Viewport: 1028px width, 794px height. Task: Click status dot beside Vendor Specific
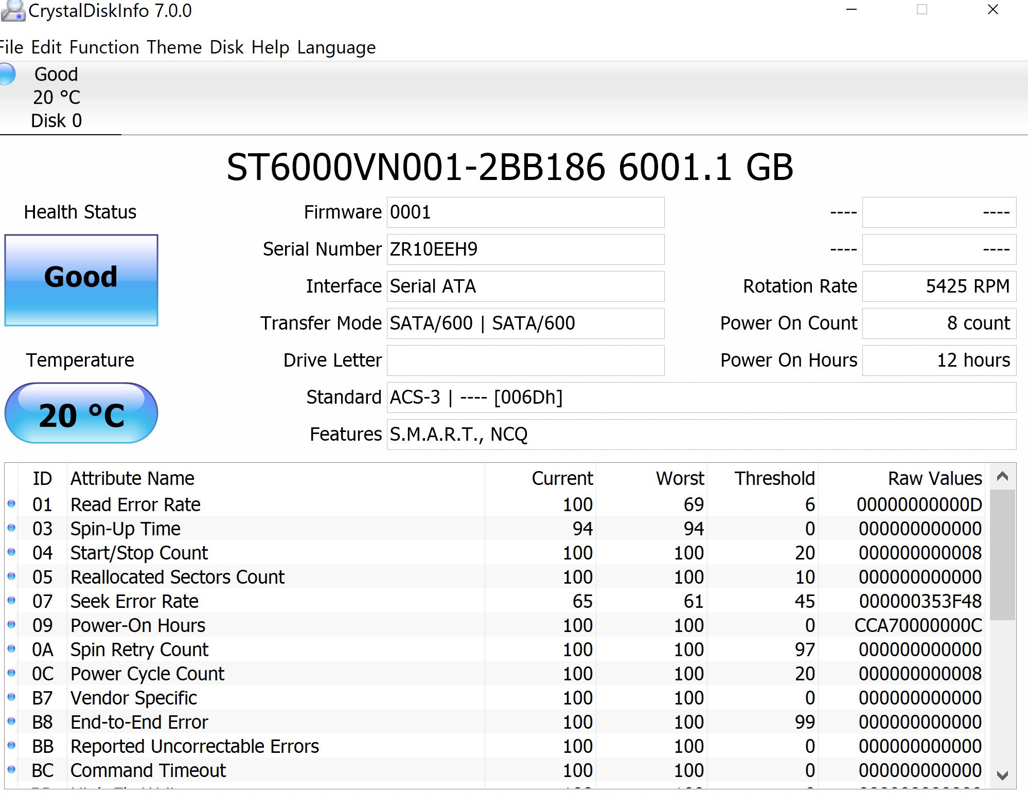[11, 697]
